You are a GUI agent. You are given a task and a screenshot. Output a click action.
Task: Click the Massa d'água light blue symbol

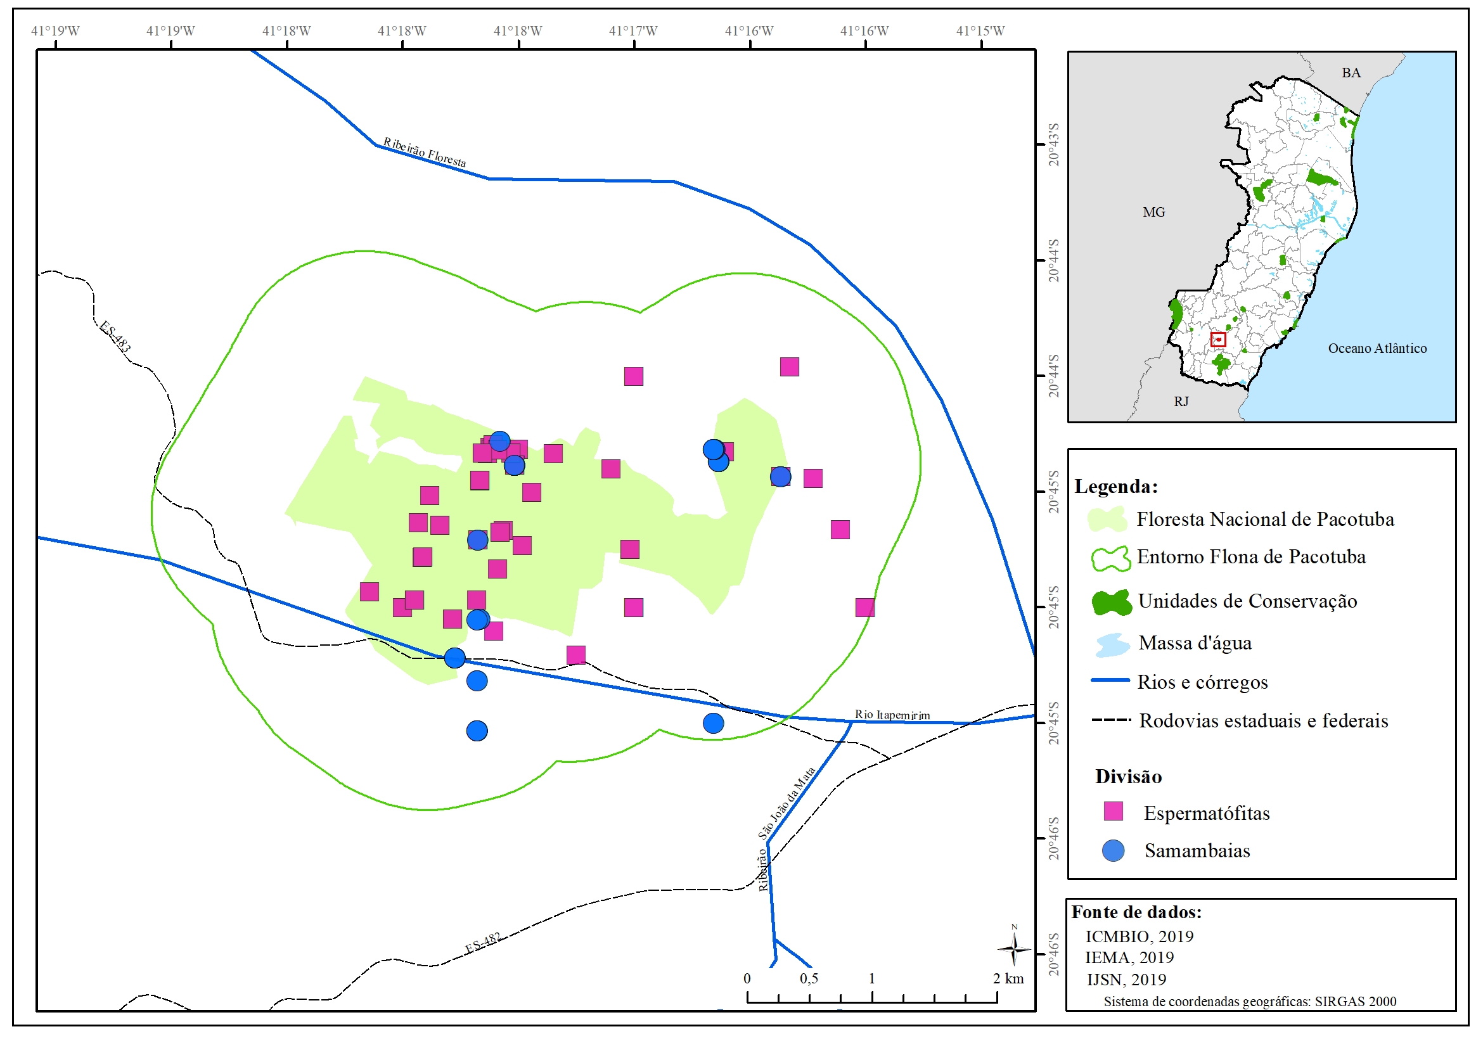pyautogui.click(x=1112, y=644)
